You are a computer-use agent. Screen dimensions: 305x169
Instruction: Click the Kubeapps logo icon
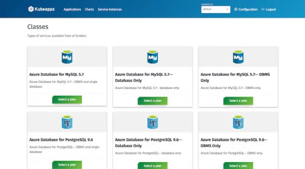click(x=31, y=9)
